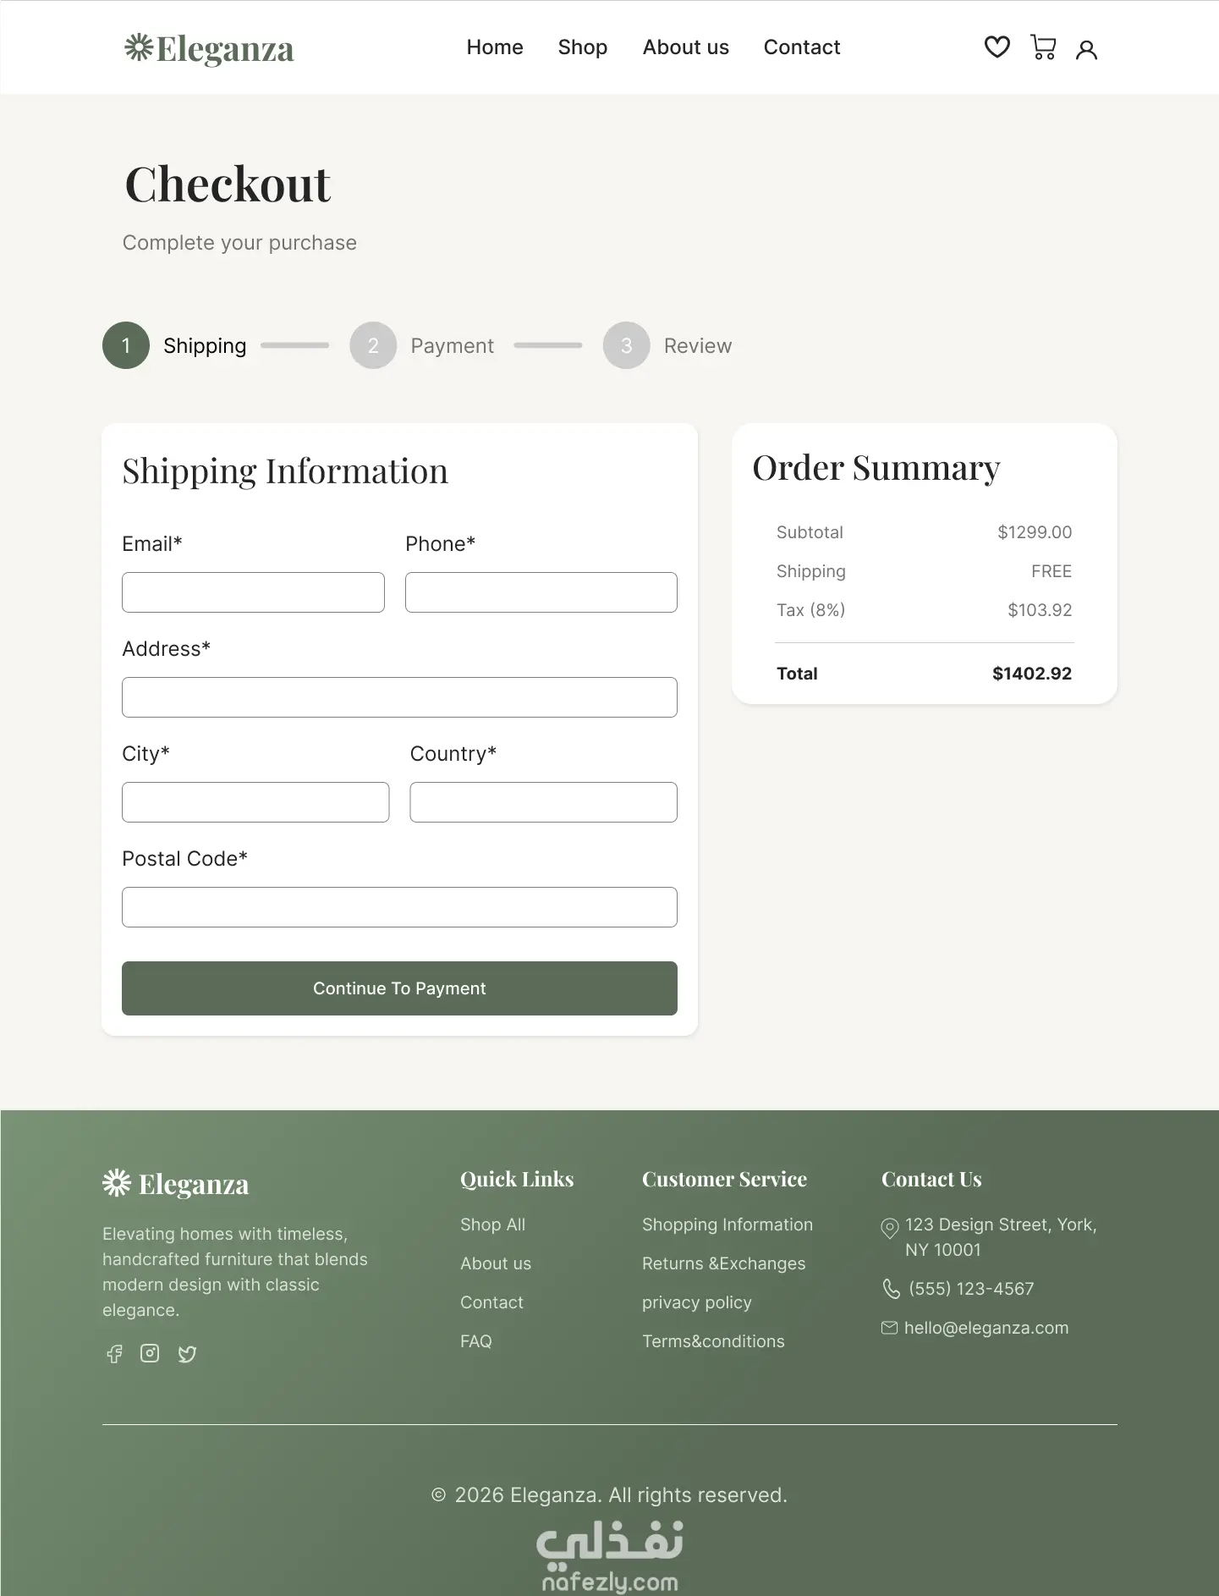
Task: Open the wishlist heart icon
Action: point(997,47)
